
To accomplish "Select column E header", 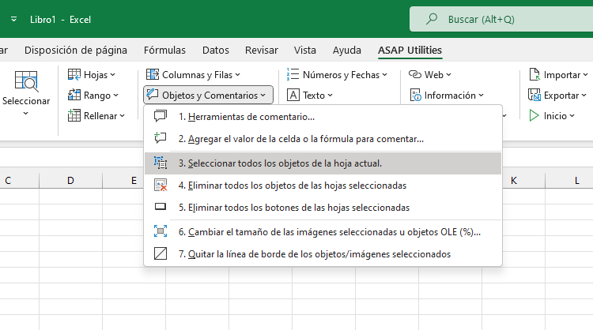I will pyautogui.click(x=123, y=181).
